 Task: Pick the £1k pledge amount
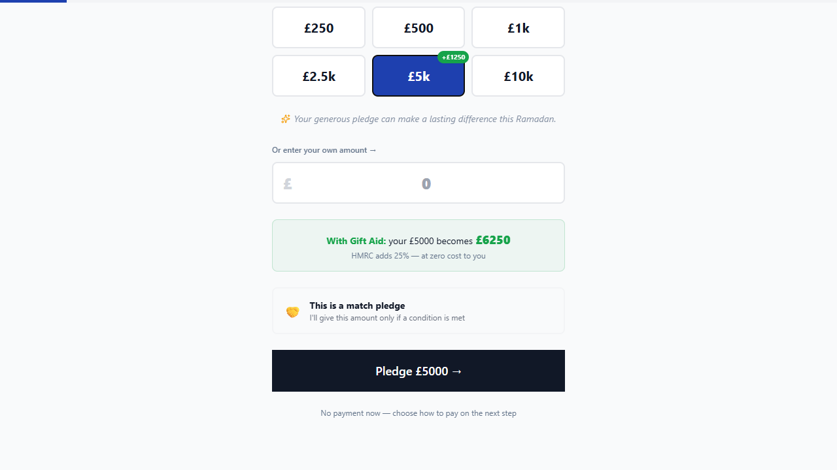click(518, 28)
